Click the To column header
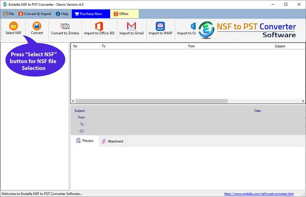 click(143, 46)
